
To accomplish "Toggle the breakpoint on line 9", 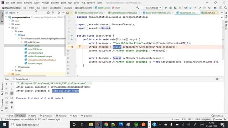I will pos(72,47).
